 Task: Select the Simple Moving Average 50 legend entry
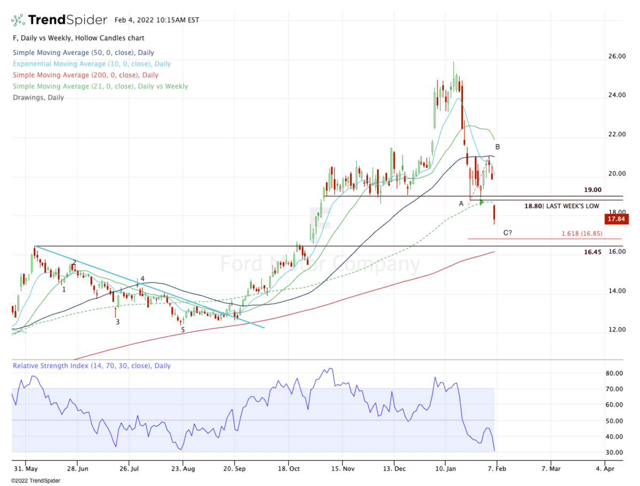click(84, 53)
